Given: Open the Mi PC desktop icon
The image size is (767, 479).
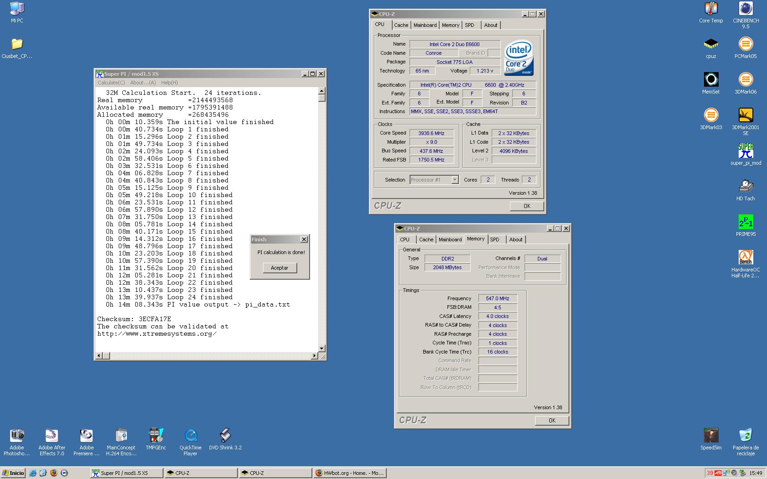Looking at the screenshot, I should [17, 12].
